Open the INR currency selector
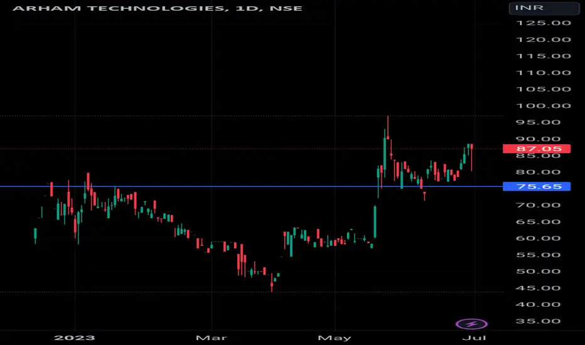585x345 pixels. [544, 8]
